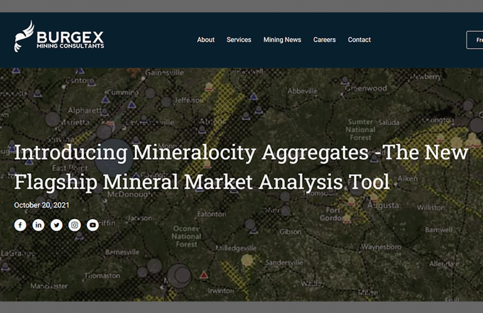Open the YouTube icon link
483x313 pixels.
point(93,225)
